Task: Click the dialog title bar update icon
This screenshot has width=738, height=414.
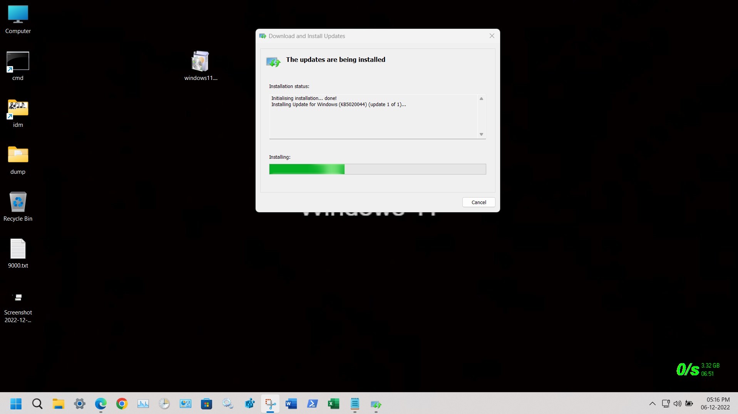Action: [x=263, y=36]
